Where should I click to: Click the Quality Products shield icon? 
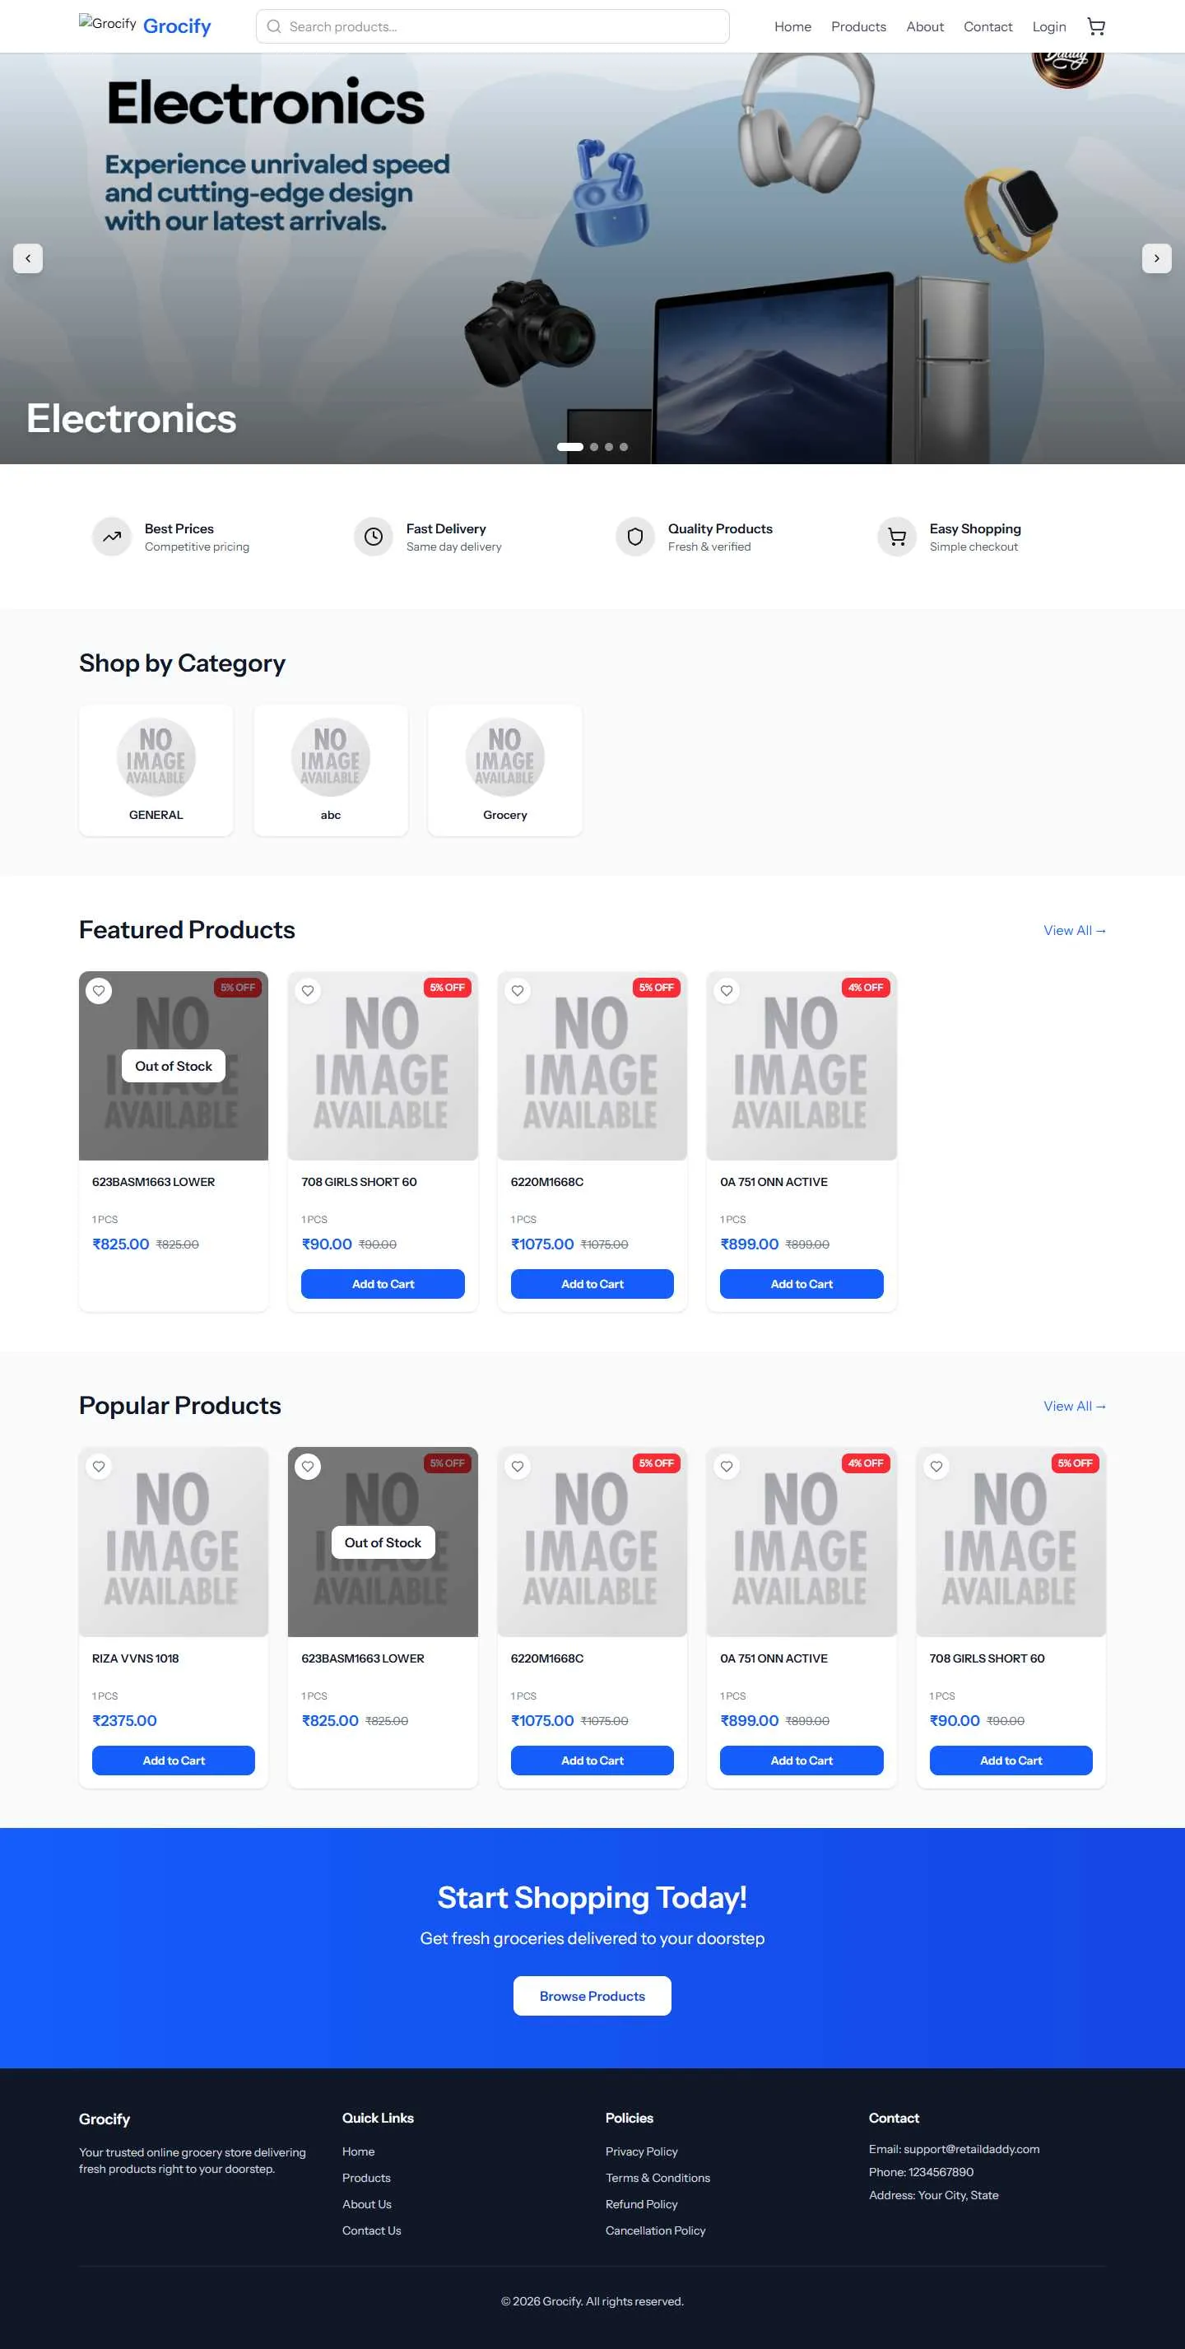coord(634,536)
